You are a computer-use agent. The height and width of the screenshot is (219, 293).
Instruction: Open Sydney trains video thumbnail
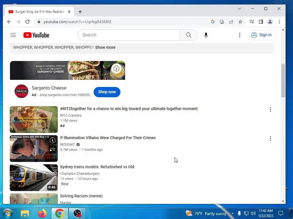[x=34, y=177]
